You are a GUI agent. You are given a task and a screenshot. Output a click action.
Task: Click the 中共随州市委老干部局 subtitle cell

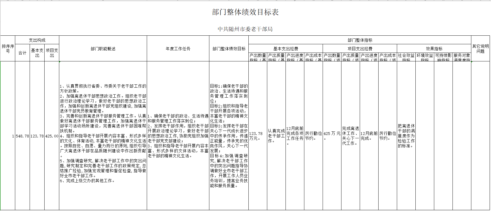pos(245,29)
